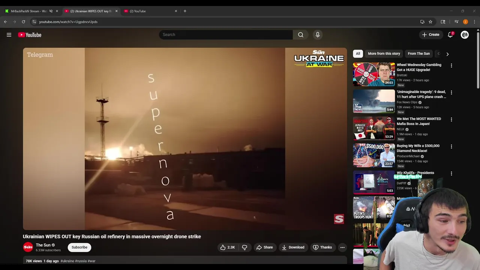Click the #war hashtag
The width and height of the screenshot is (480, 270).
(x=91, y=261)
